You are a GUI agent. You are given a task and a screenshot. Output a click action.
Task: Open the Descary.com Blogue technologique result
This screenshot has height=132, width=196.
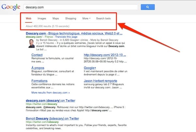point(74,33)
